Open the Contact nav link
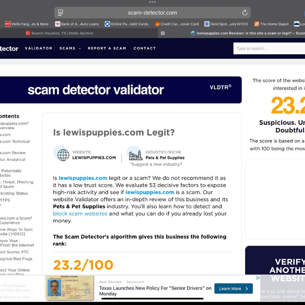Image resolution: width=305 pixels, height=305 pixels. tap(145, 48)
